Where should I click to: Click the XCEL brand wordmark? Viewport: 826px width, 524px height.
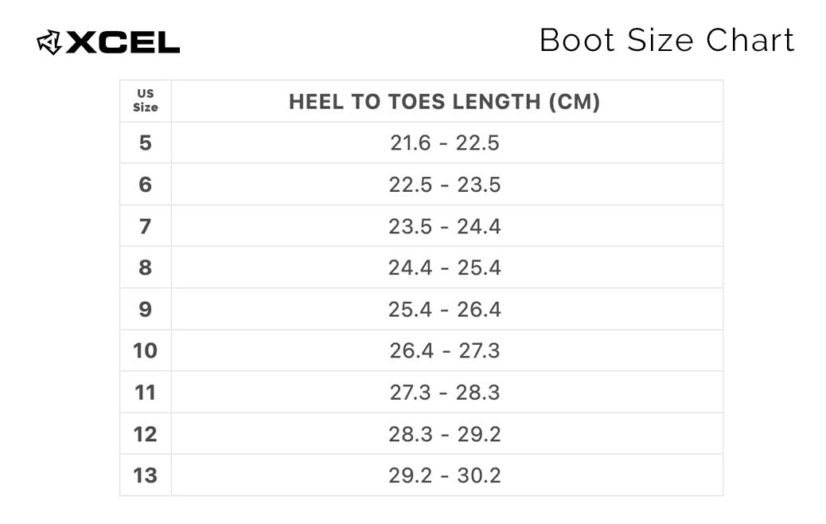click(x=123, y=43)
